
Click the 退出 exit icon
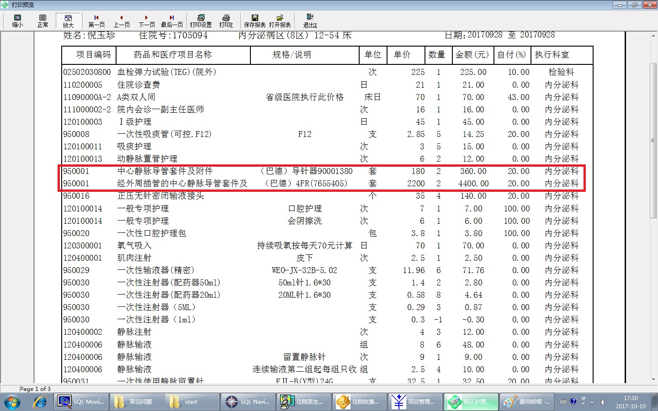coord(310,21)
